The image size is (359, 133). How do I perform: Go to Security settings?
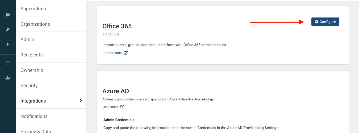(x=51, y=86)
